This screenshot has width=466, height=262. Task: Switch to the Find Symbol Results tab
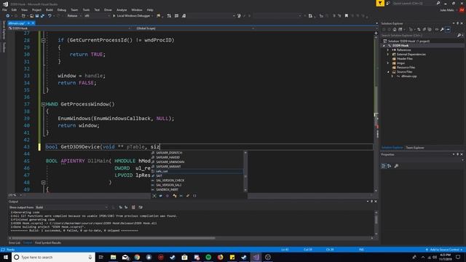coord(48,243)
